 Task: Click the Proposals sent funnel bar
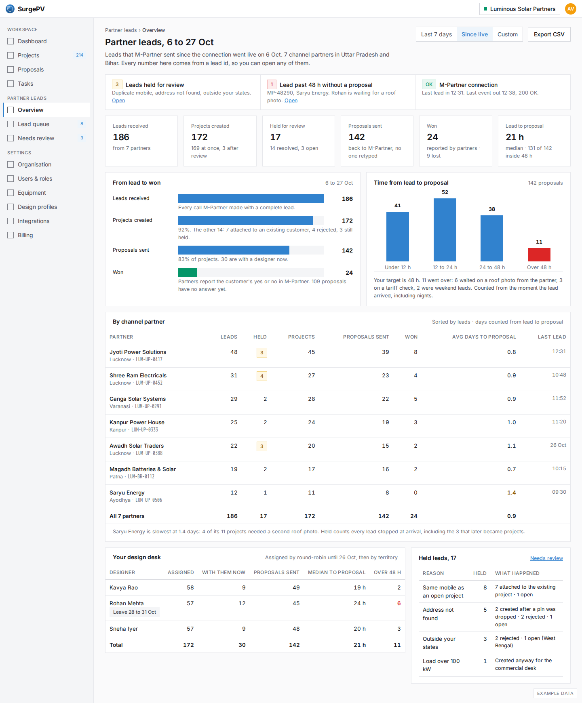[234, 250]
